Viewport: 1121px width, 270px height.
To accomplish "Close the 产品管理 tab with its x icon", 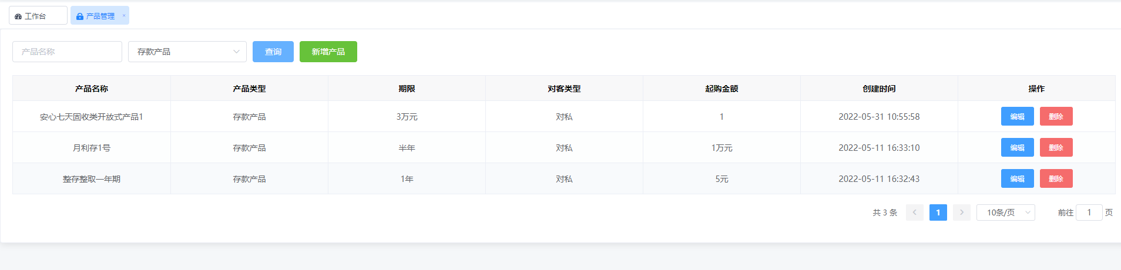I will pos(124,16).
